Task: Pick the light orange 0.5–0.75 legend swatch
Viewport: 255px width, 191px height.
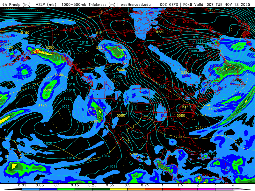Action: 136,189
